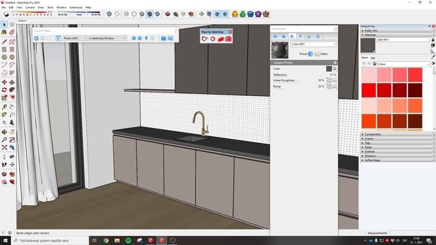Viewport: 436px width, 245px height.
Task: Pick the bright pure red swatch
Action: pyautogui.click(x=369, y=90)
